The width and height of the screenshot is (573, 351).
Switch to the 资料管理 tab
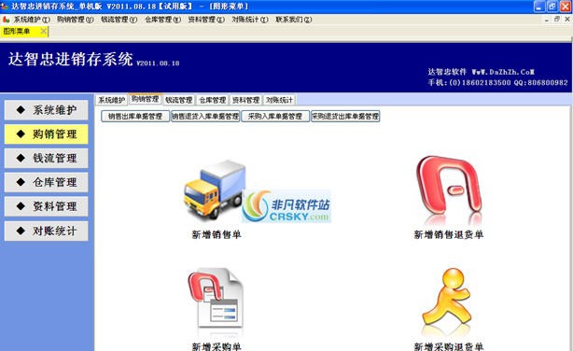tap(246, 100)
